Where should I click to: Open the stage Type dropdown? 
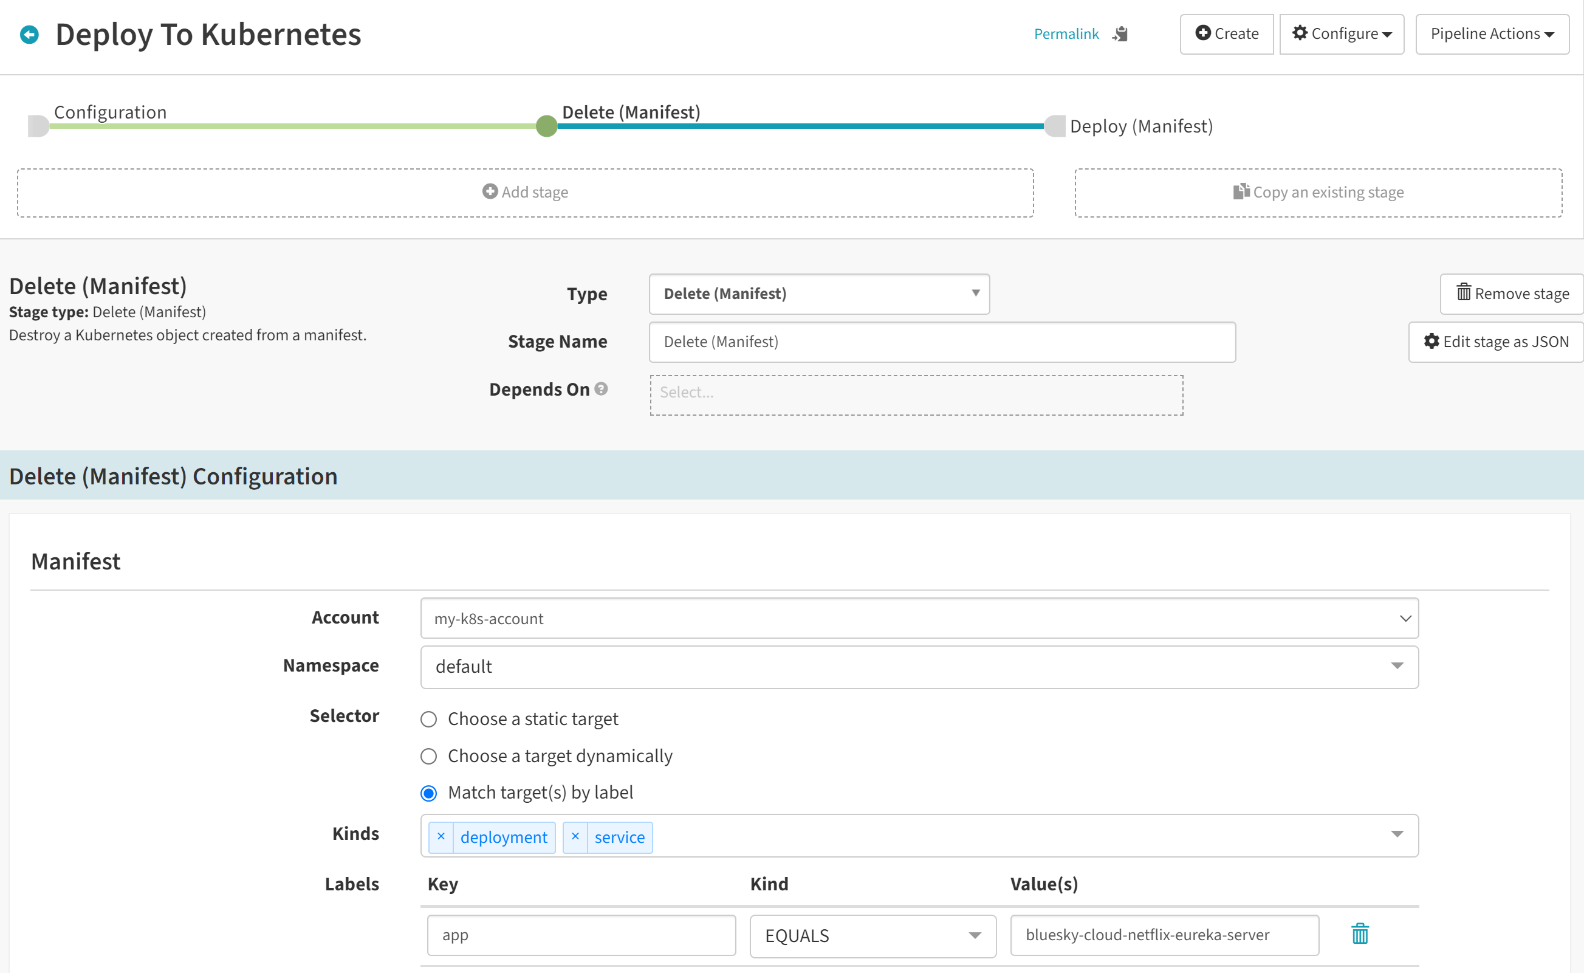[819, 294]
